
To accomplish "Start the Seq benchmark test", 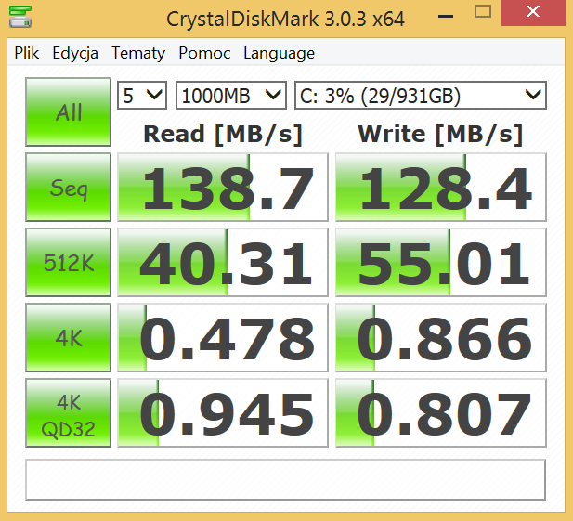I will pyautogui.click(x=69, y=187).
